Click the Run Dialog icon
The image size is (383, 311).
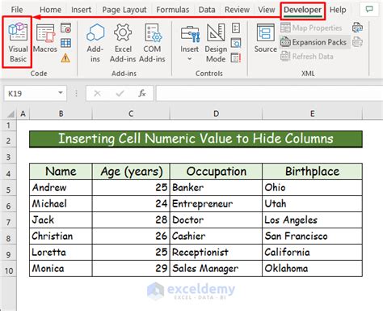point(236,58)
